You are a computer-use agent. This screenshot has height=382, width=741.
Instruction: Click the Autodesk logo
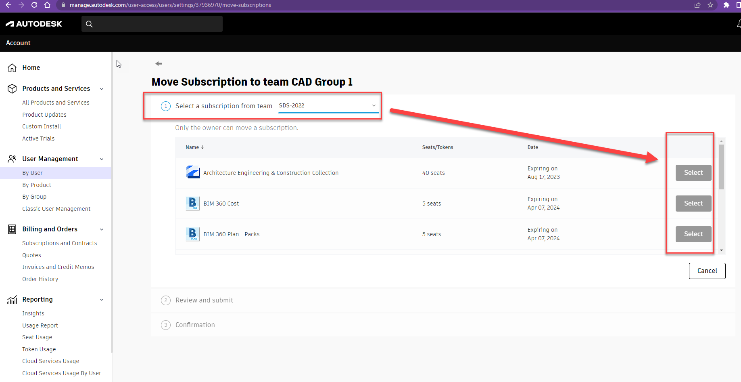click(x=34, y=24)
